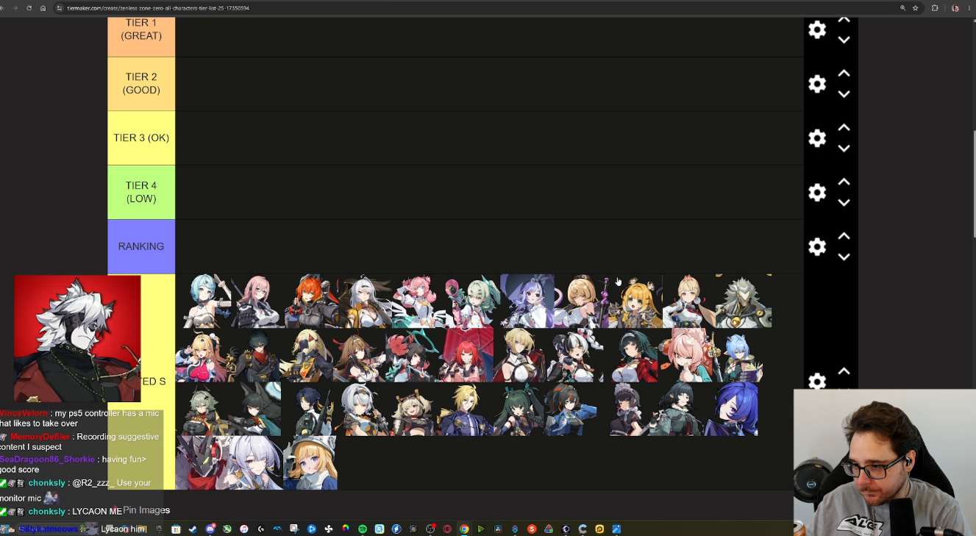Image resolution: width=976 pixels, height=536 pixels.
Task: Move TIER 4 (LOW) row down
Action: pyautogui.click(x=844, y=203)
